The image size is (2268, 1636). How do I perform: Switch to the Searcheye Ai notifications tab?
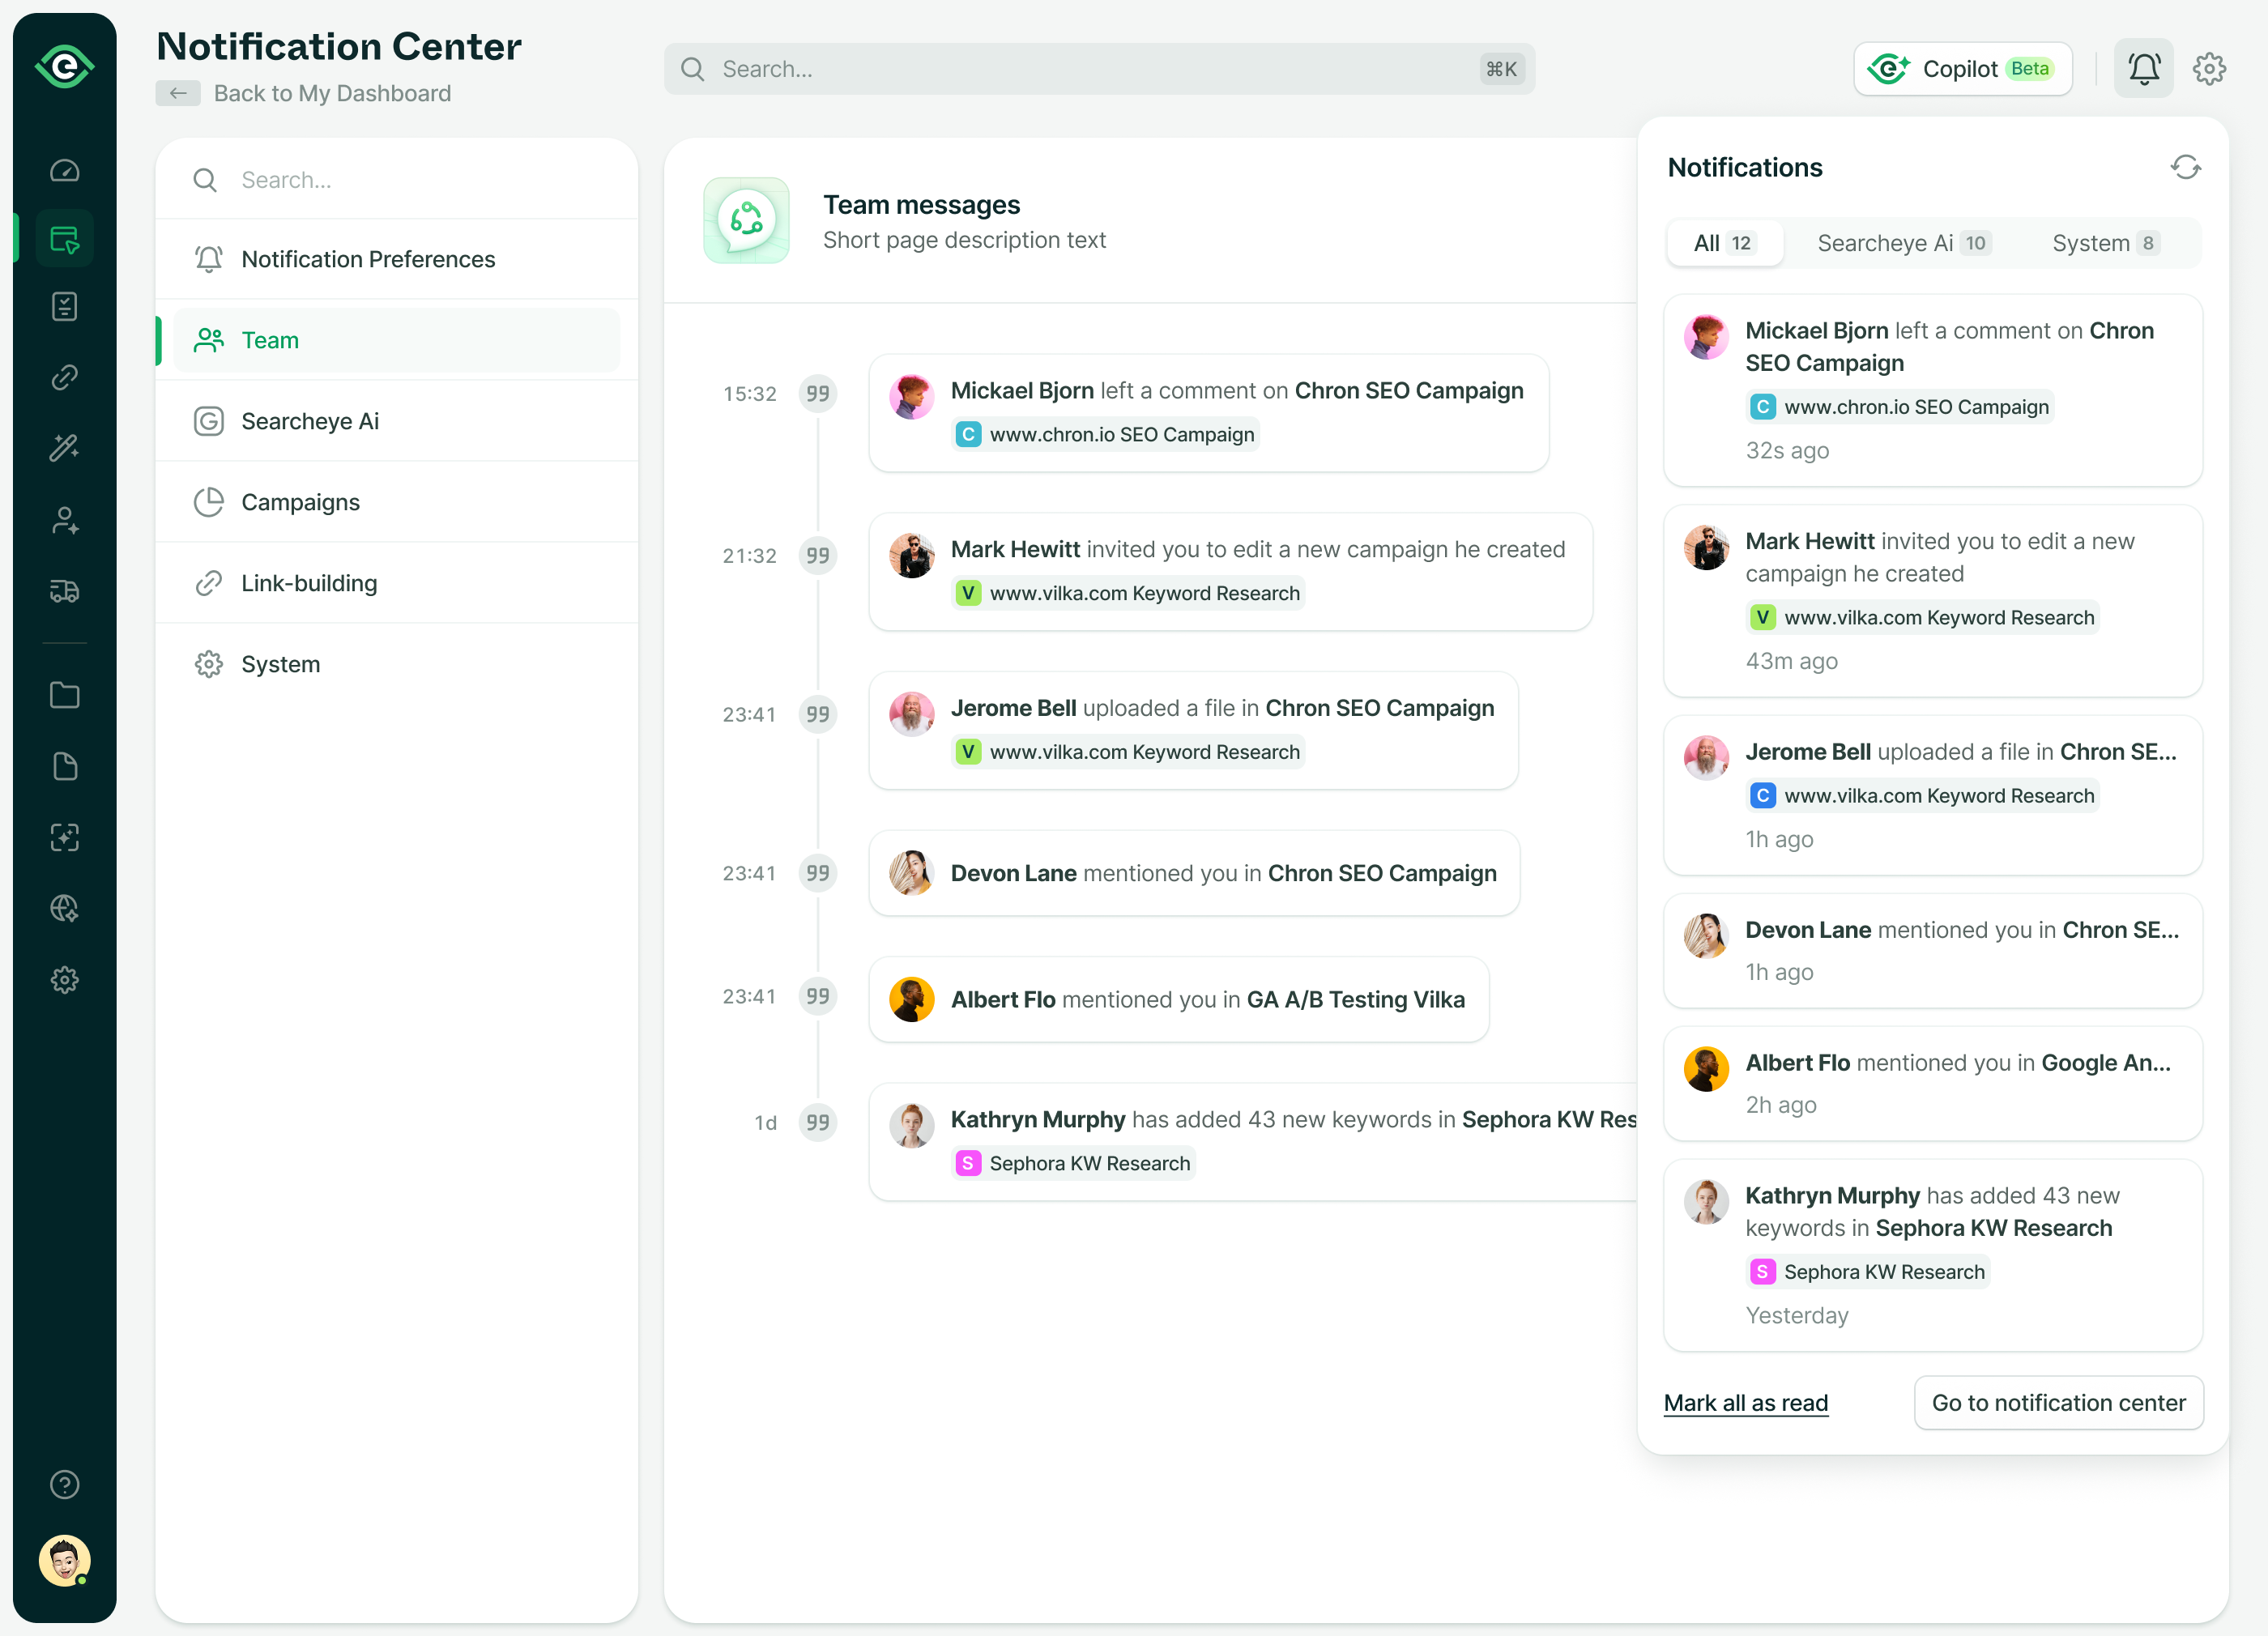1901,242
